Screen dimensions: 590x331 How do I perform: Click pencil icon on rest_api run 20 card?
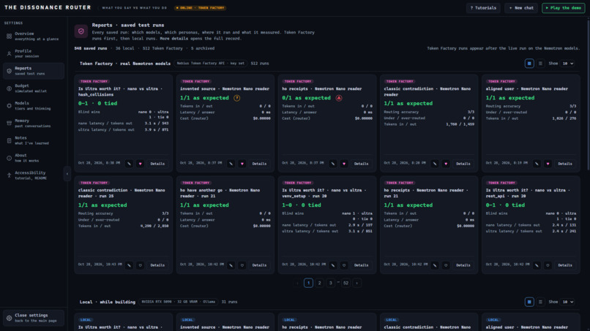(x=537, y=265)
